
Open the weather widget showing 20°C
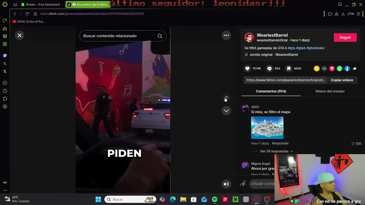click(x=17, y=199)
